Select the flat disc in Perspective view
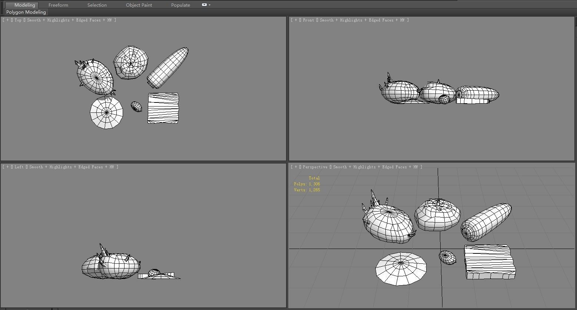The height and width of the screenshot is (310, 577). pos(401,269)
